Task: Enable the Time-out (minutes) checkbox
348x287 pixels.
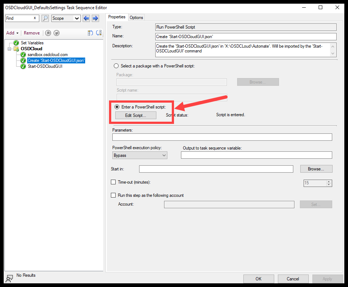Action: 113,182
